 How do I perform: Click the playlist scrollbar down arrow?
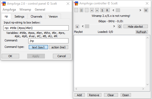click(x=147, y=85)
